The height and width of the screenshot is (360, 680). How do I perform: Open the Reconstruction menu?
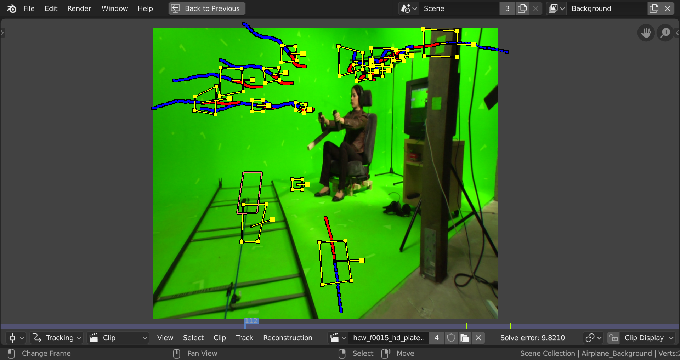288,338
